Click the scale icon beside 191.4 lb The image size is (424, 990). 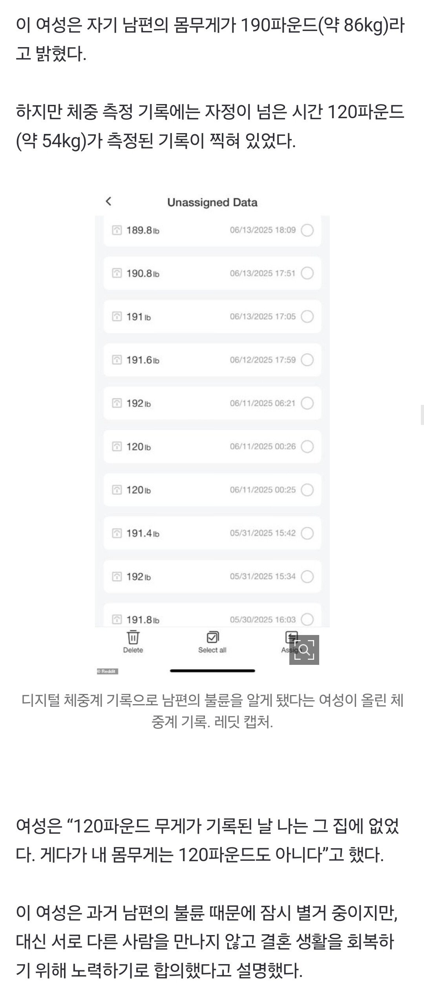[117, 533]
